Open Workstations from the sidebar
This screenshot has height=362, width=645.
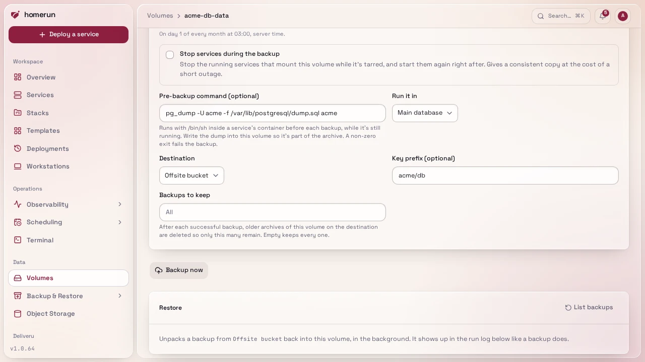pos(69,166)
